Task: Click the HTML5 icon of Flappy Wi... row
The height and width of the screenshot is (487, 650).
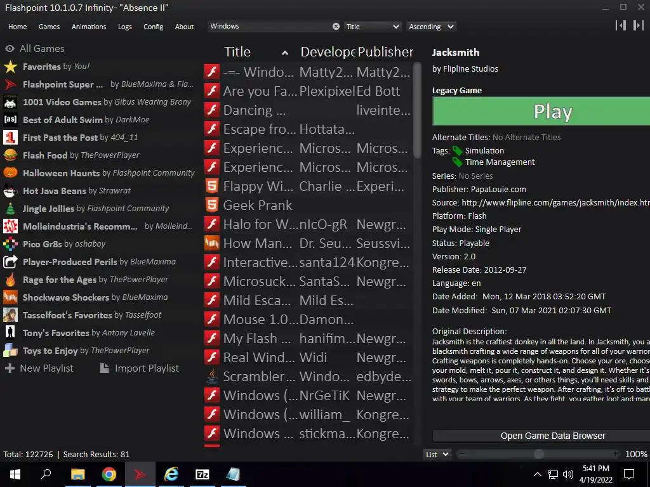Action: [212, 186]
